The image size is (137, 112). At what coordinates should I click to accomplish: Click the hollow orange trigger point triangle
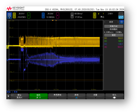[56, 20]
